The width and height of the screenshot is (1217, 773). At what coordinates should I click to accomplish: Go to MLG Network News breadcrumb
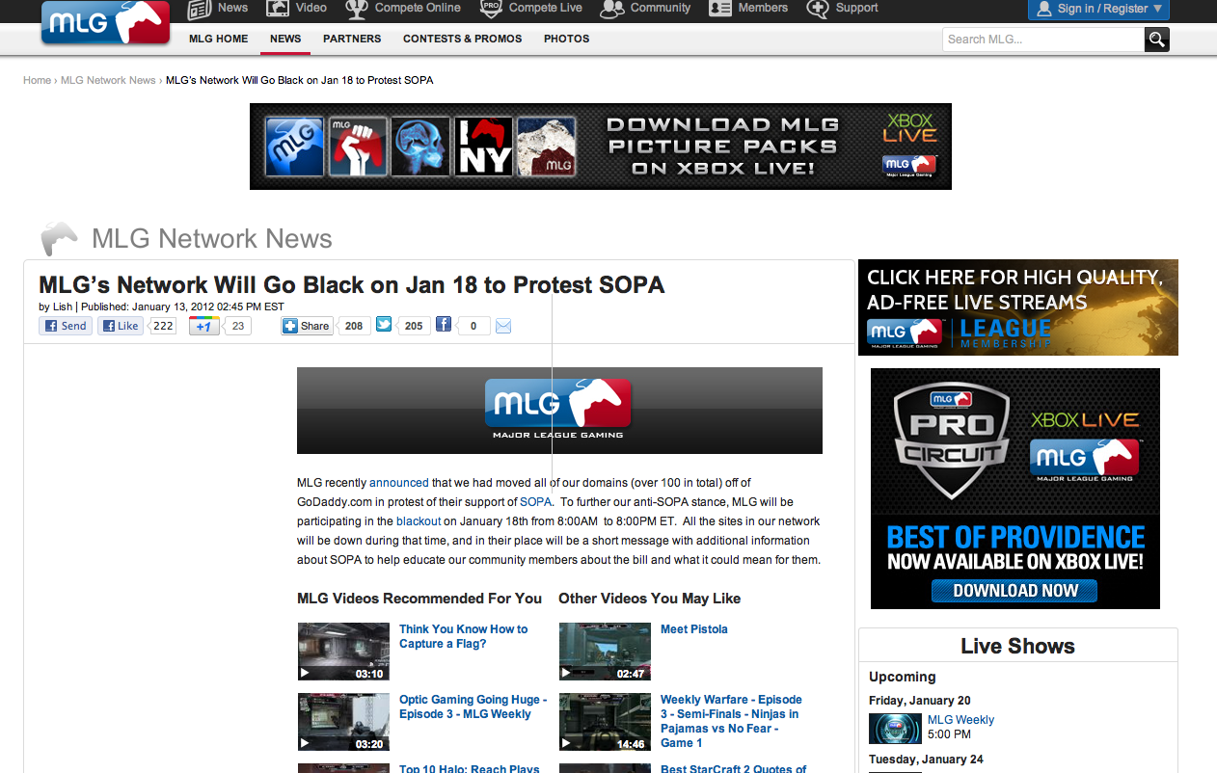point(108,80)
